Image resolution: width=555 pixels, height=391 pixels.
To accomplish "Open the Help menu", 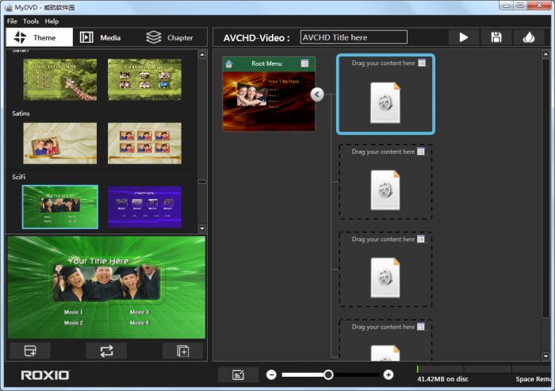I will click(x=52, y=21).
